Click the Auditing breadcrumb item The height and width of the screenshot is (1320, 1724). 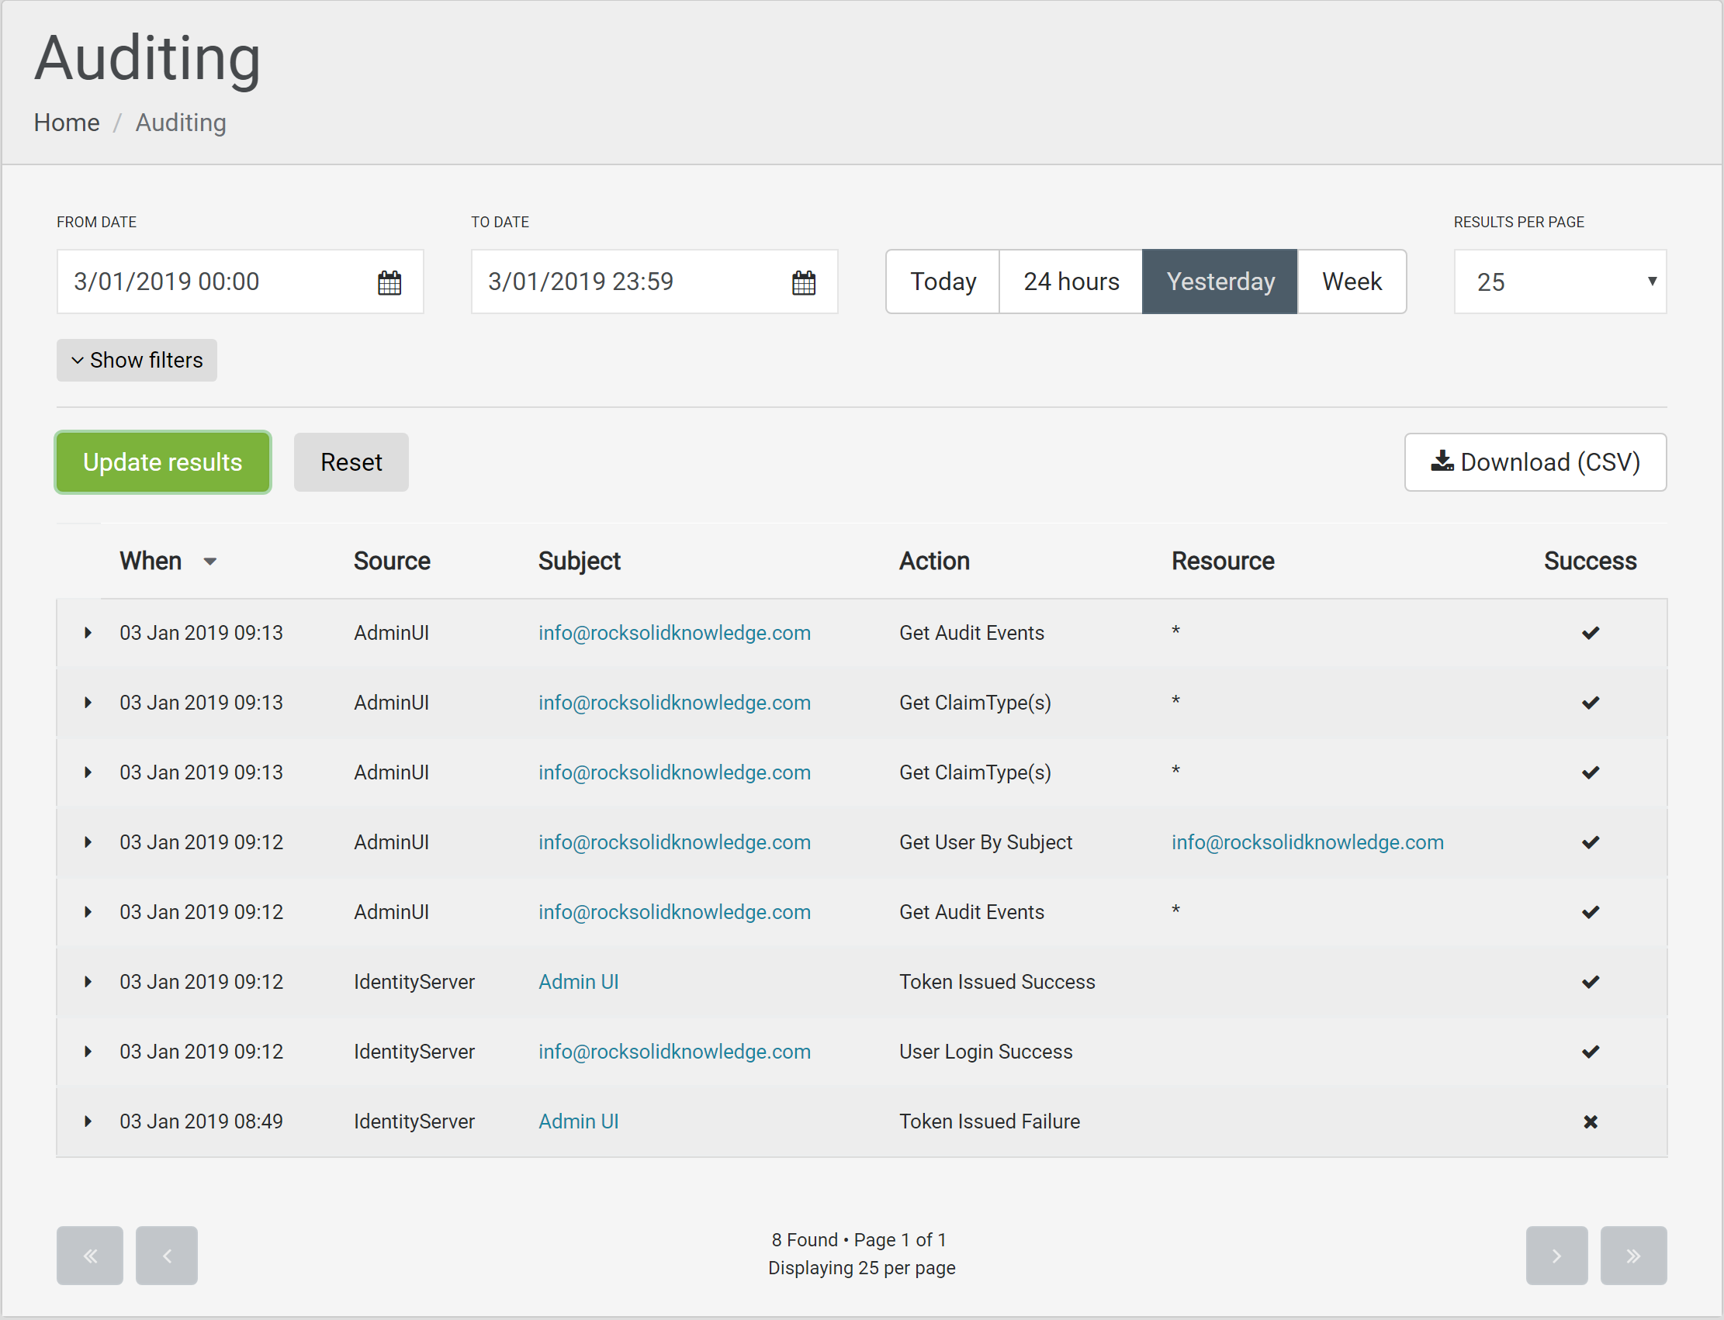click(x=181, y=123)
